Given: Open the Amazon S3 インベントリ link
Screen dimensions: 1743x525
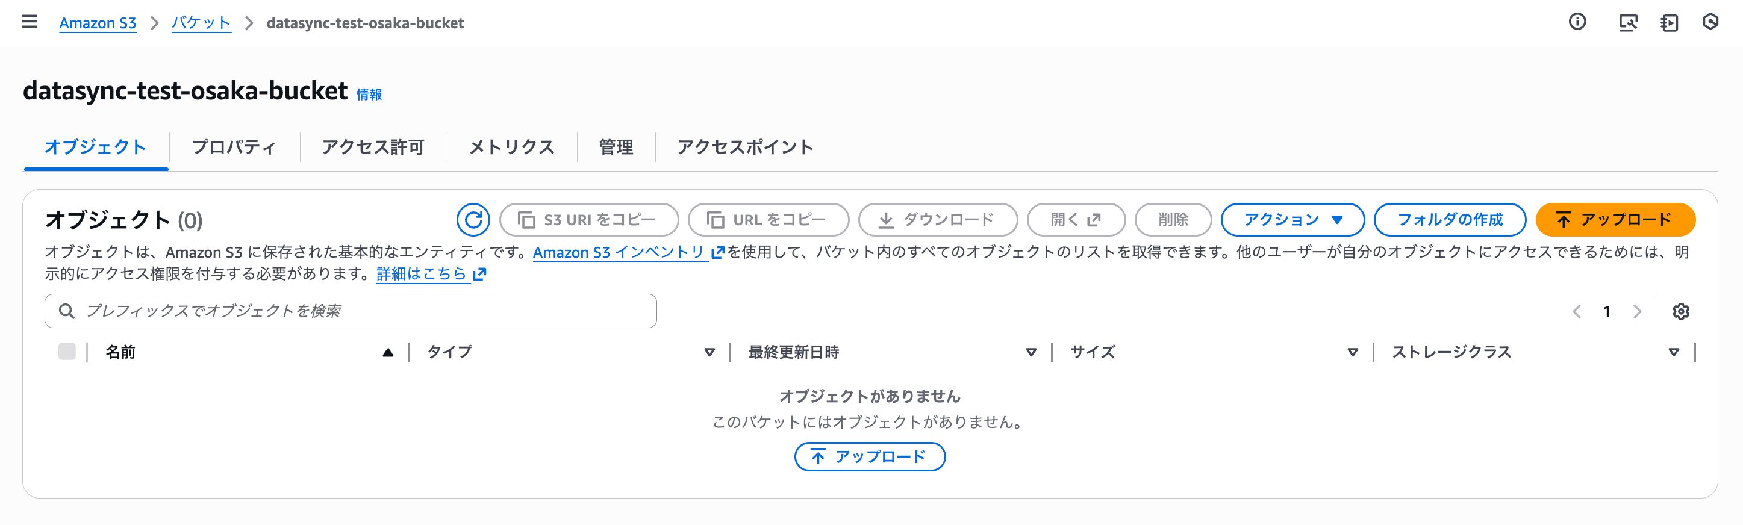Looking at the screenshot, I should click(x=619, y=252).
